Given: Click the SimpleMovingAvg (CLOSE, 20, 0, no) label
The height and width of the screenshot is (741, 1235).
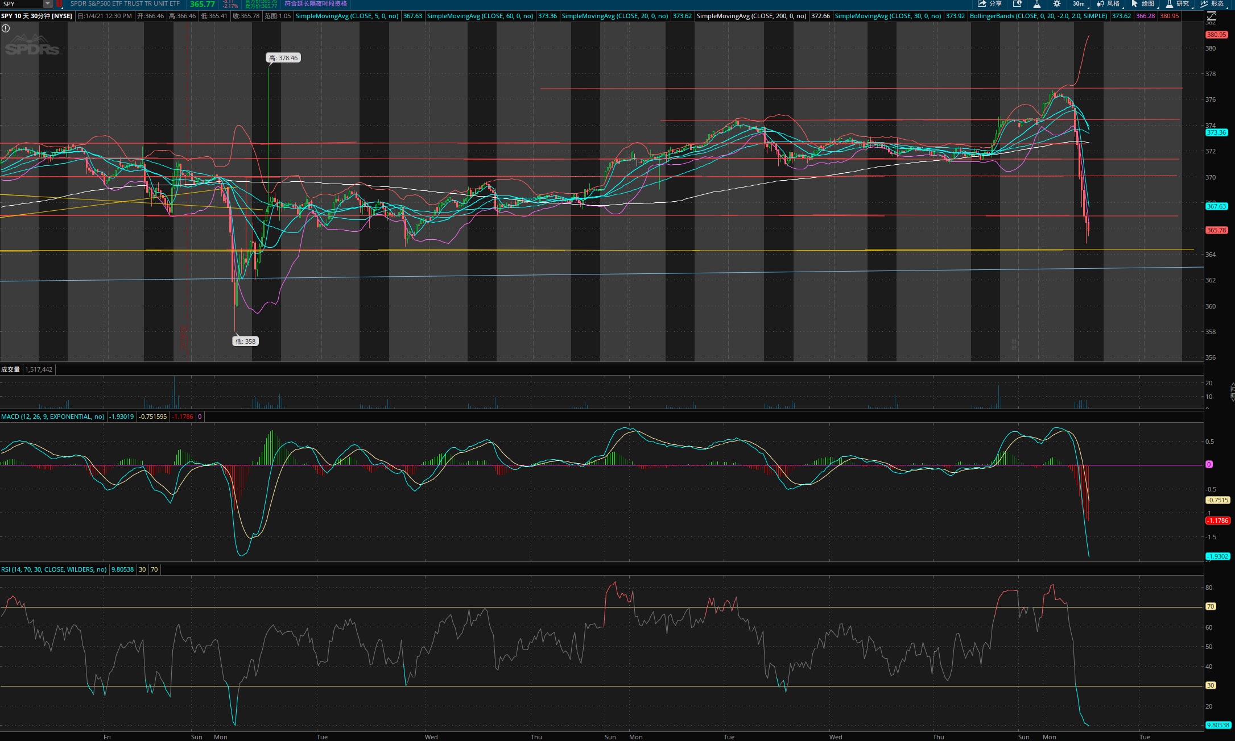Looking at the screenshot, I should 615,16.
